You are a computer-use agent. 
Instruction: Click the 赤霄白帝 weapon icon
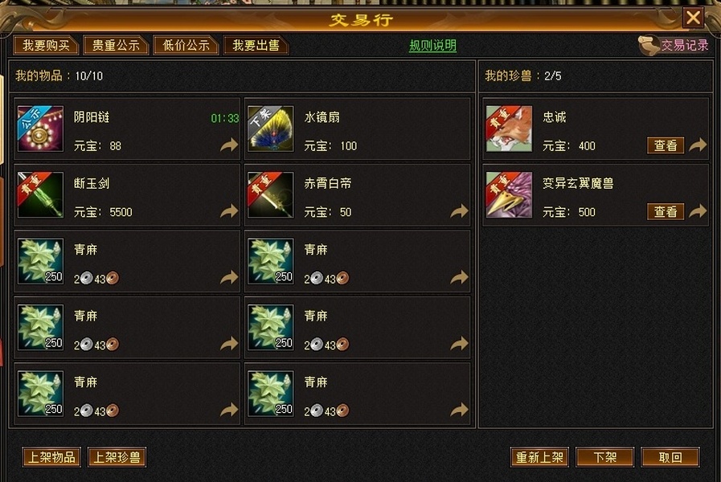click(x=270, y=195)
